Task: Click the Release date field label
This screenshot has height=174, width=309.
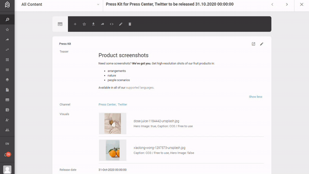Action: pyautogui.click(x=68, y=170)
